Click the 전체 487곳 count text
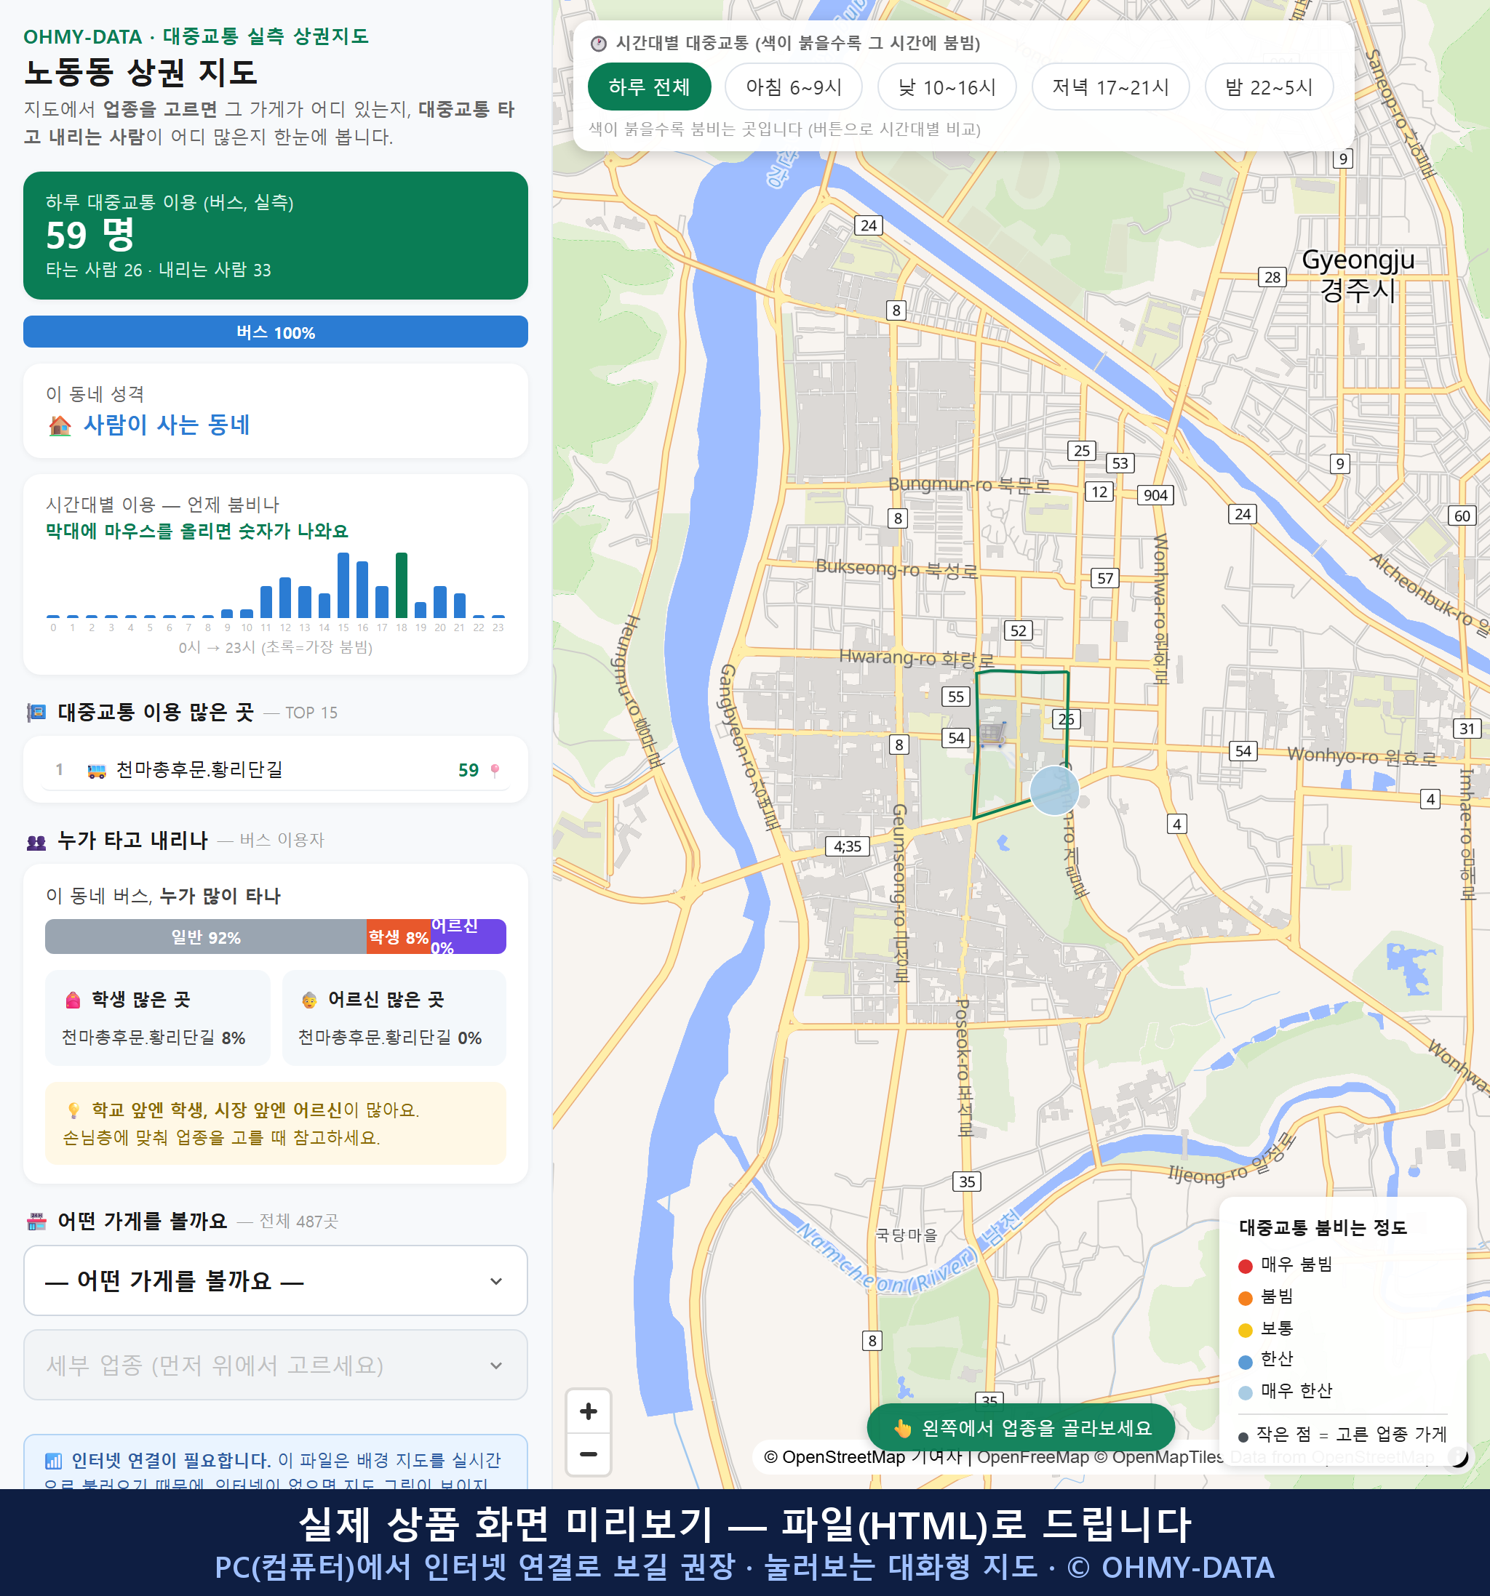This screenshot has width=1490, height=1596. pyautogui.click(x=299, y=1222)
